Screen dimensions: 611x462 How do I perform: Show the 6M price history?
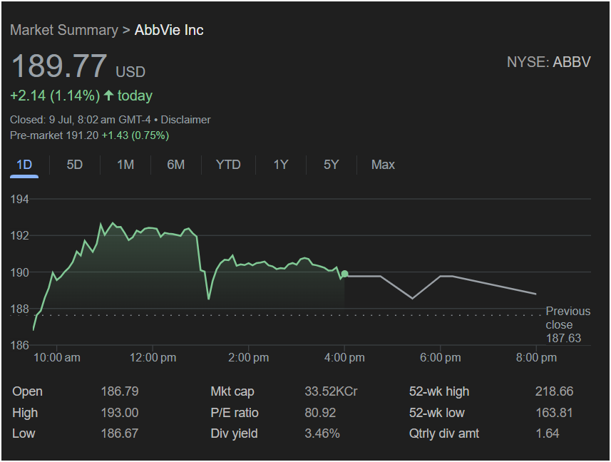pos(175,165)
